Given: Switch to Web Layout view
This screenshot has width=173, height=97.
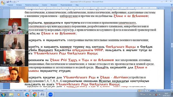Looking at the screenshot, I should coord(144,91).
